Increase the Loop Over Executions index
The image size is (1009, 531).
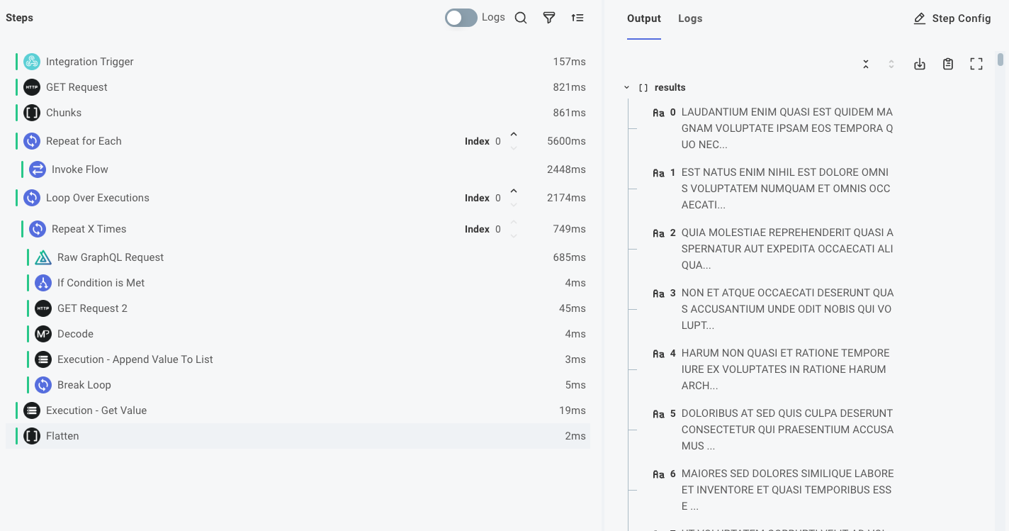[514, 191]
